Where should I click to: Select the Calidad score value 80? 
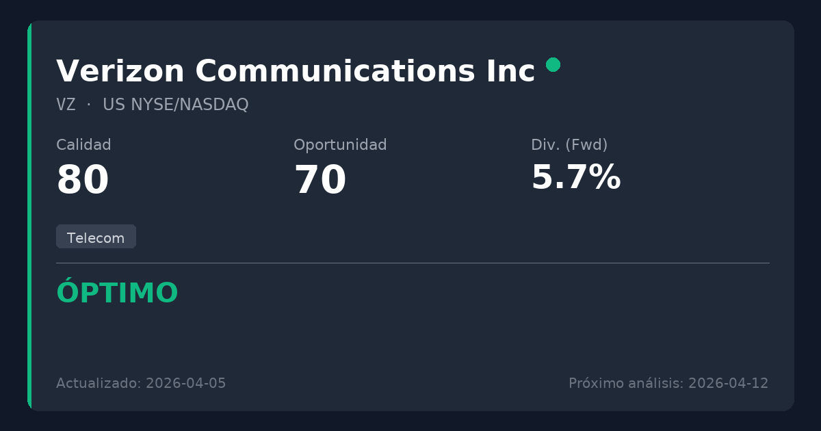pyautogui.click(x=83, y=181)
